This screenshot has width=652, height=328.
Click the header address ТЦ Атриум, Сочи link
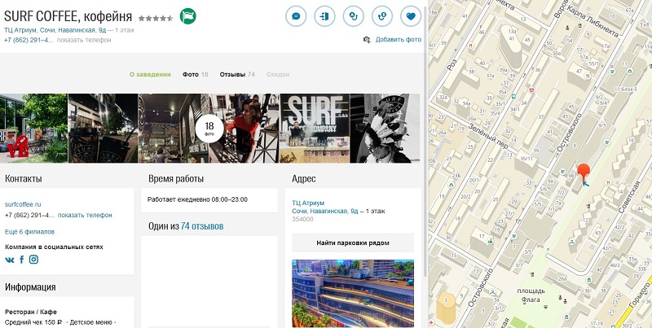click(x=55, y=30)
